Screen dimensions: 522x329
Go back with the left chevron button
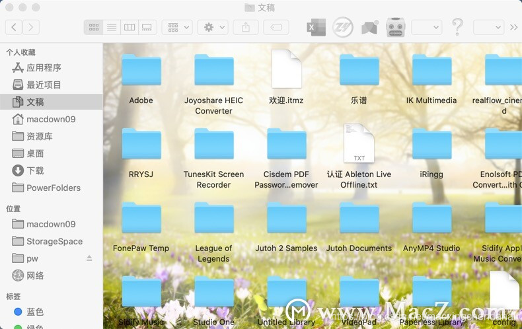point(14,27)
